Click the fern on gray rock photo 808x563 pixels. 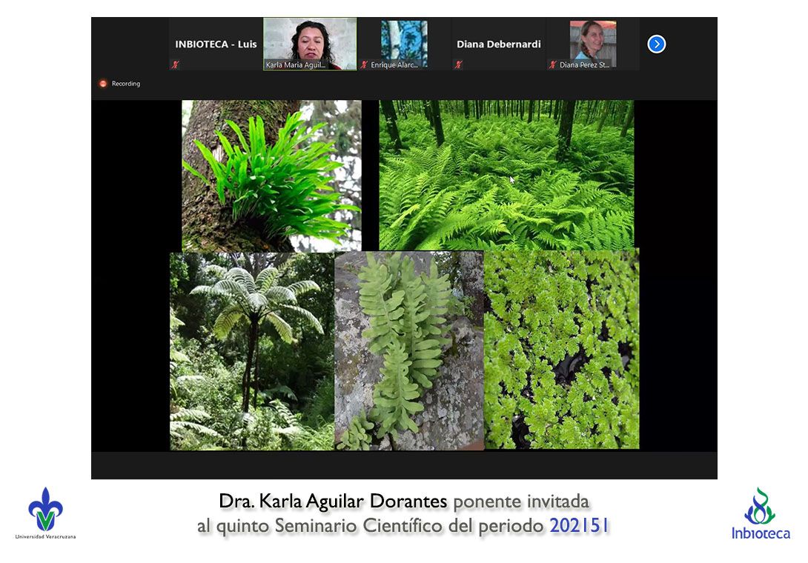pyautogui.click(x=408, y=350)
